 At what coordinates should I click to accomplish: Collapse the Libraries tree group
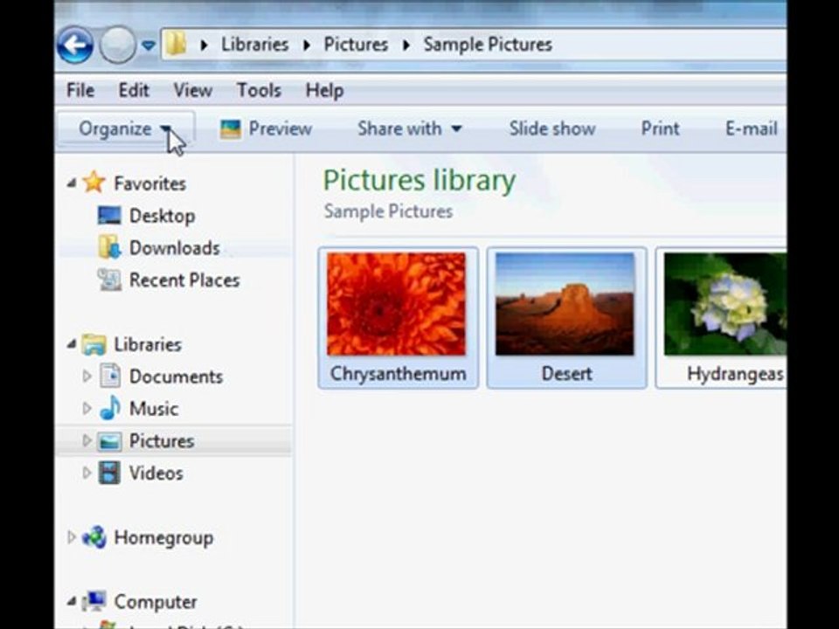click(x=72, y=344)
